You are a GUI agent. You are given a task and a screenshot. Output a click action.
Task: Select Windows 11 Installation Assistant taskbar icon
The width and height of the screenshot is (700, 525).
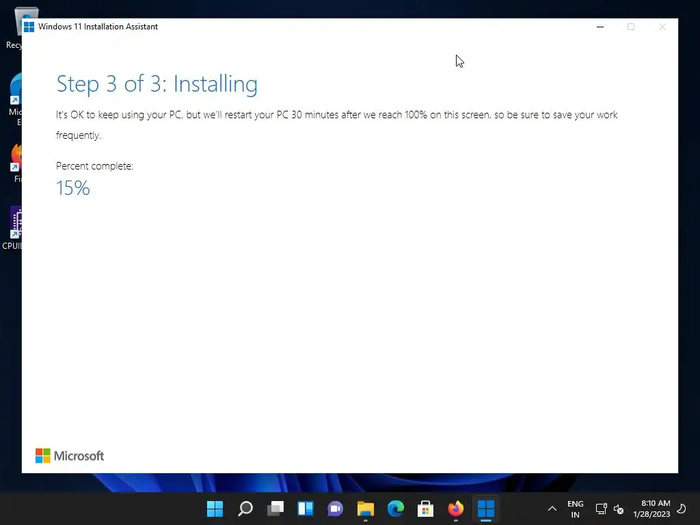pyautogui.click(x=486, y=509)
